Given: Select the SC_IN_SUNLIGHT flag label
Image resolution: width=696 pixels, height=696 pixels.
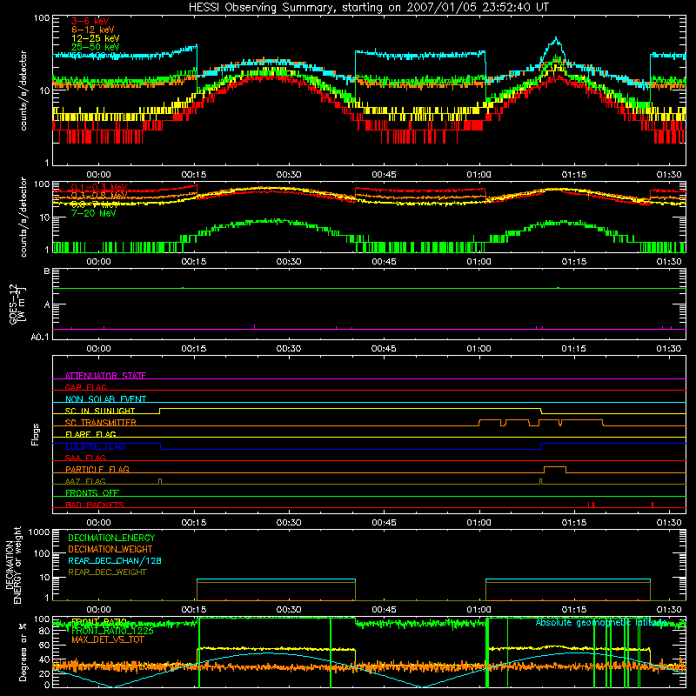Looking at the screenshot, I should pos(100,411).
